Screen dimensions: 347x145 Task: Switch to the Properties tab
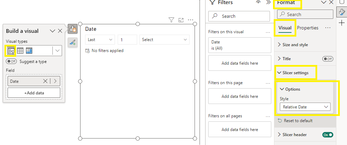[308, 28]
